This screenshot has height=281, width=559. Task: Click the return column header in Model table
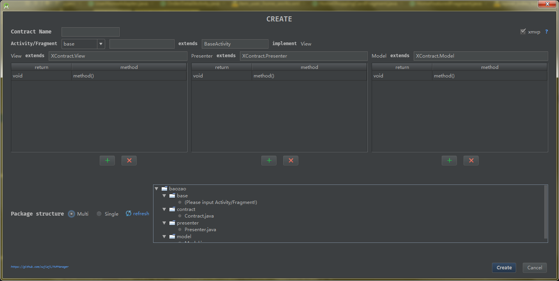click(x=402, y=67)
